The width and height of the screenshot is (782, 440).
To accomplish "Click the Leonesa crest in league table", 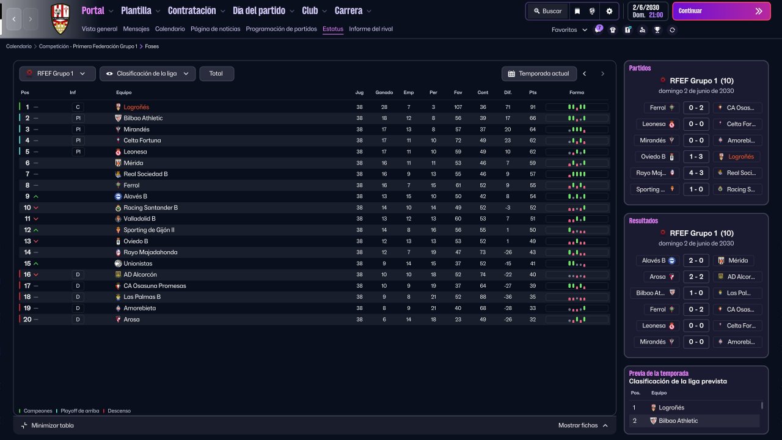I will (x=119, y=152).
